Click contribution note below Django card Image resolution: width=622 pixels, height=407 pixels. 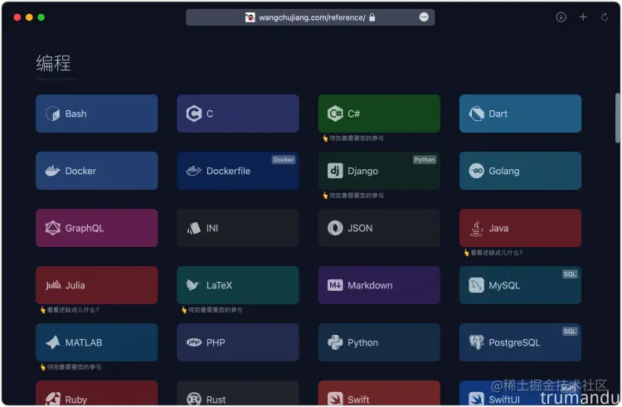[x=353, y=196]
